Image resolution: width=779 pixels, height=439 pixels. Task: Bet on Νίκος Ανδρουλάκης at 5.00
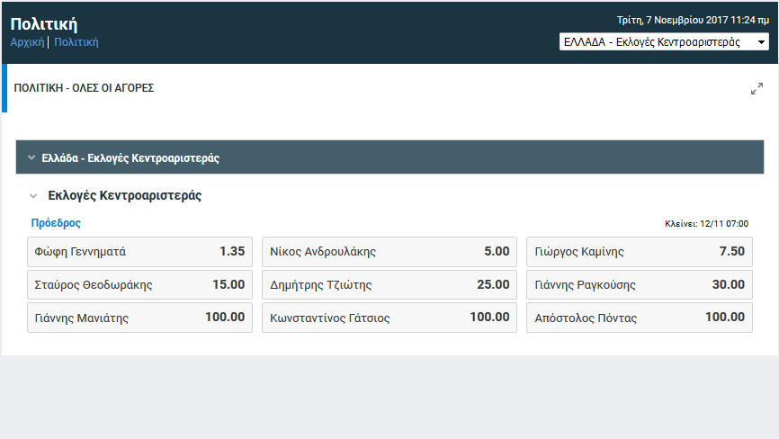[x=389, y=251]
